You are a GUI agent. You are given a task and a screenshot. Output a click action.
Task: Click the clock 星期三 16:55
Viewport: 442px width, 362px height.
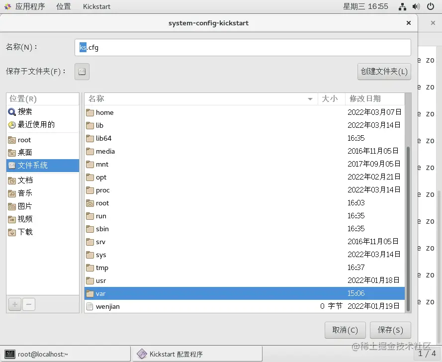365,6
